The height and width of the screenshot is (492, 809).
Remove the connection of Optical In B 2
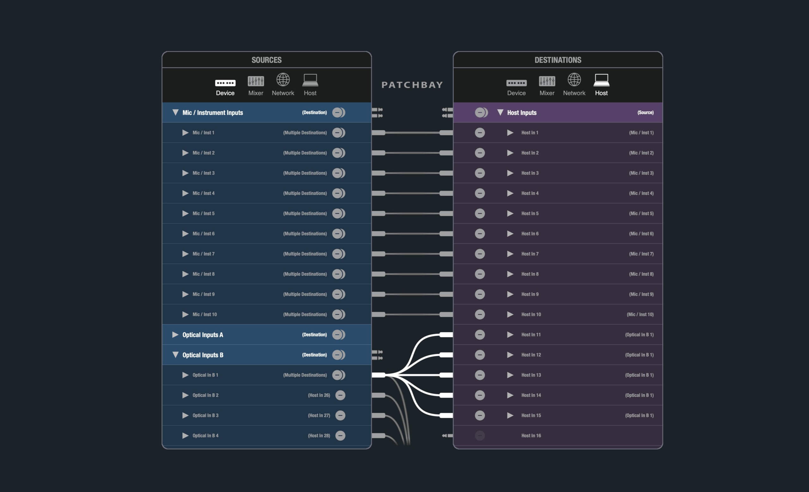[340, 395]
